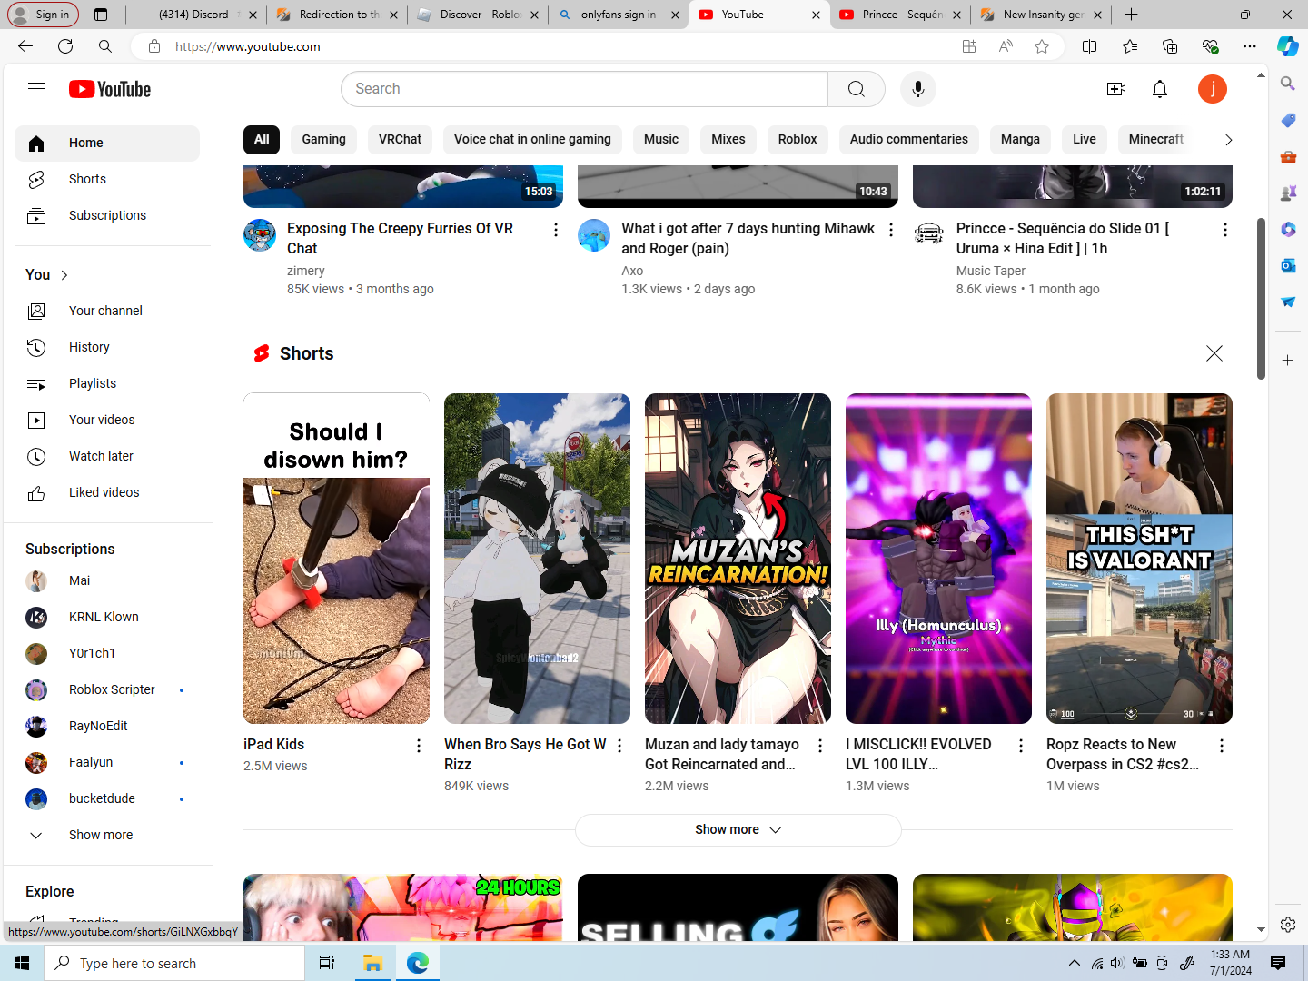Select the All filter chip

pyautogui.click(x=262, y=139)
